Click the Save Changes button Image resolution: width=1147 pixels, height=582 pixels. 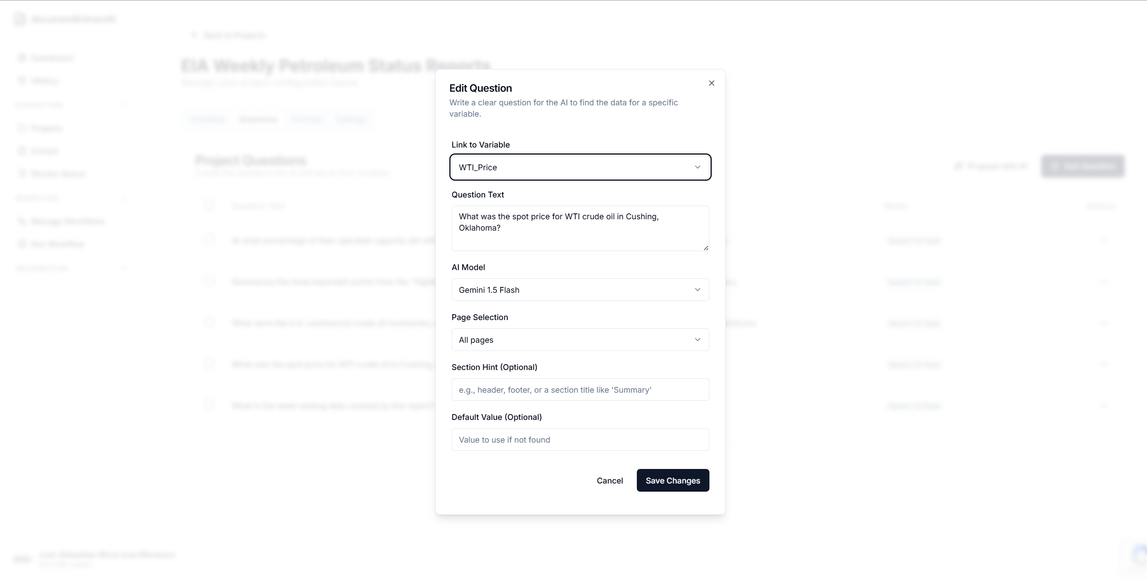(x=673, y=480)
